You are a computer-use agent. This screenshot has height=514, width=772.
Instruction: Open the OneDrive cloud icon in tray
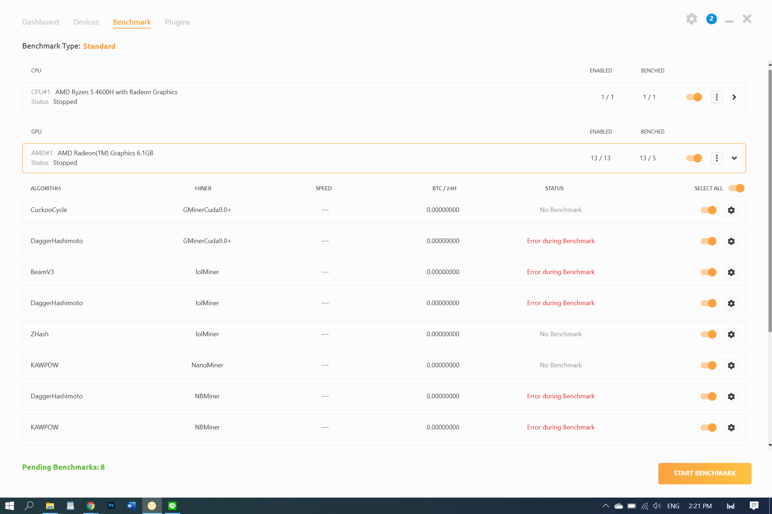coord(618,506)
